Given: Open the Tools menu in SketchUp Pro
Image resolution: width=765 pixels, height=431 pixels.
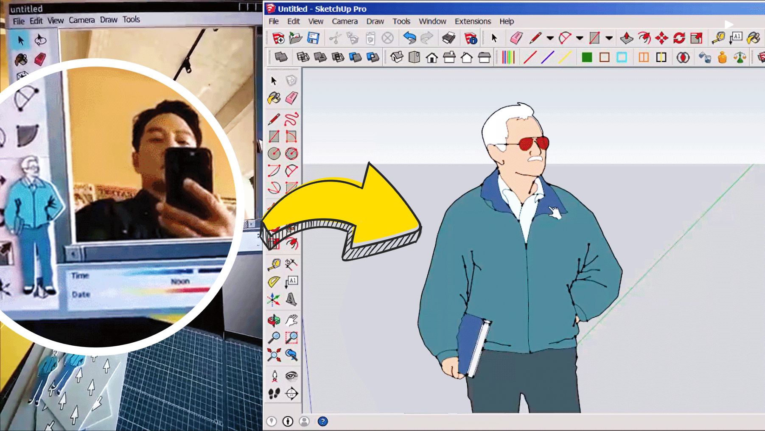Looking at the screenshot, I should point(401,21).
